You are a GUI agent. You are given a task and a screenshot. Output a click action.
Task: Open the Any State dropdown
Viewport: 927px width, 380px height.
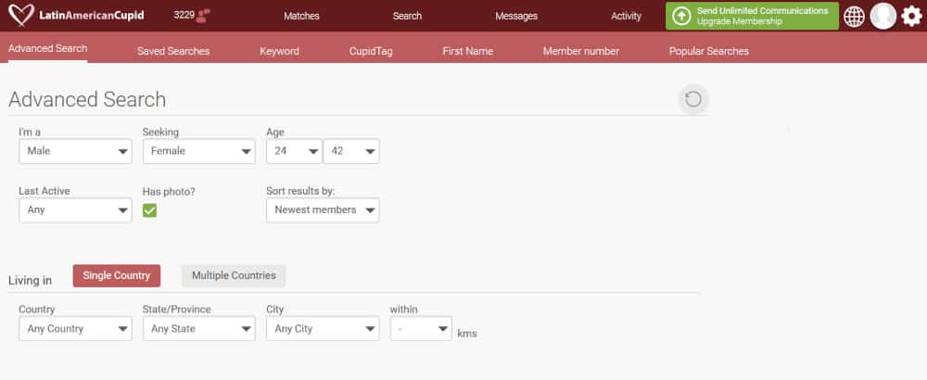(198, 329)
